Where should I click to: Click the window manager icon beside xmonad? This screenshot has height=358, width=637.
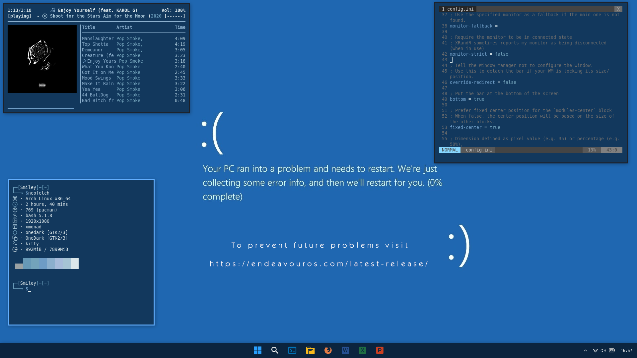click(15, 227)
